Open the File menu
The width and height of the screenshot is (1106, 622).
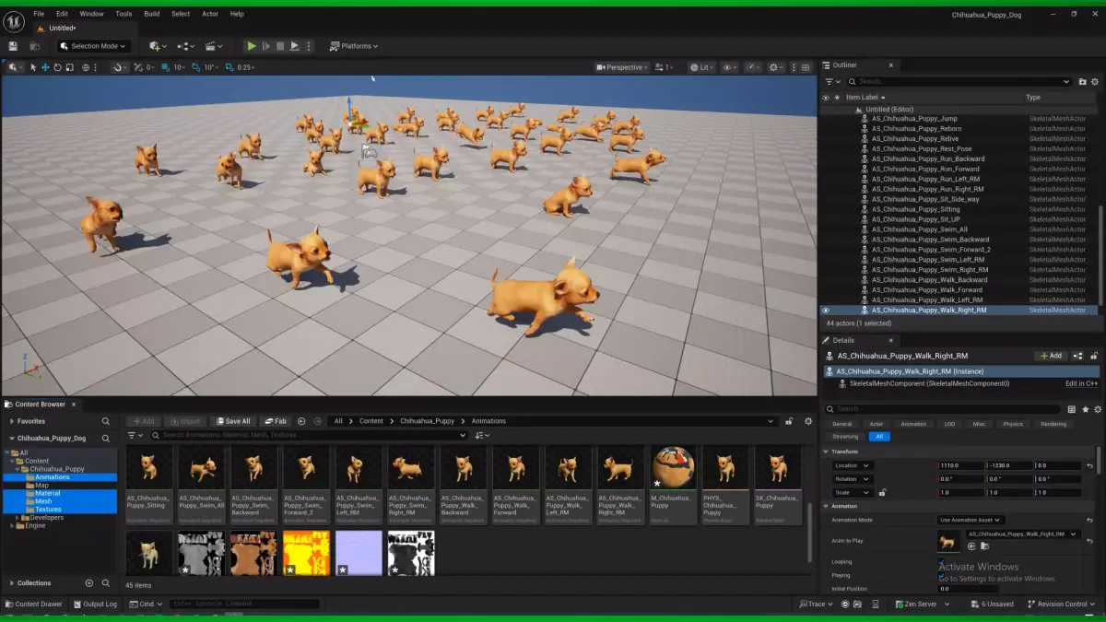tap(39, 14)
